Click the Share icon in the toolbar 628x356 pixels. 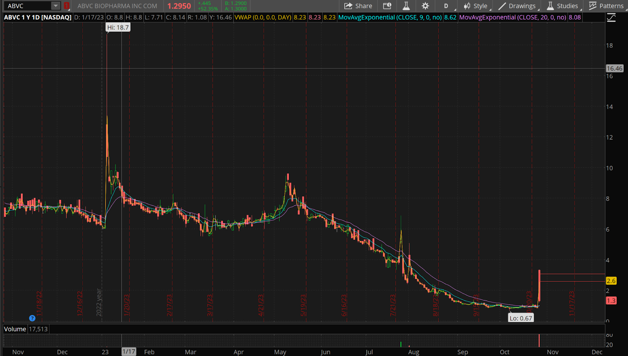348,6
